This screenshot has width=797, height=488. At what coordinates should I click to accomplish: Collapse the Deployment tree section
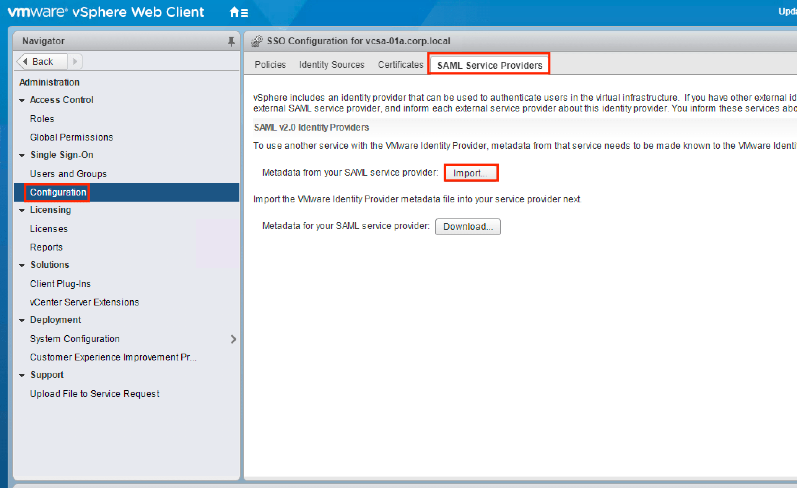pyautogui.click(x=22, y=320)
